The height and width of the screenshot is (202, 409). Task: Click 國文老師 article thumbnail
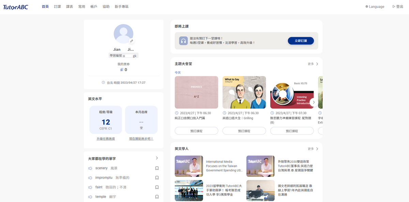260,190
